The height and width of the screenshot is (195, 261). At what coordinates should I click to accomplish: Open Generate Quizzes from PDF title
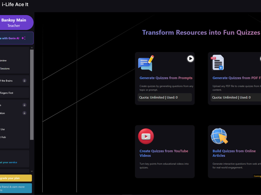237,78
